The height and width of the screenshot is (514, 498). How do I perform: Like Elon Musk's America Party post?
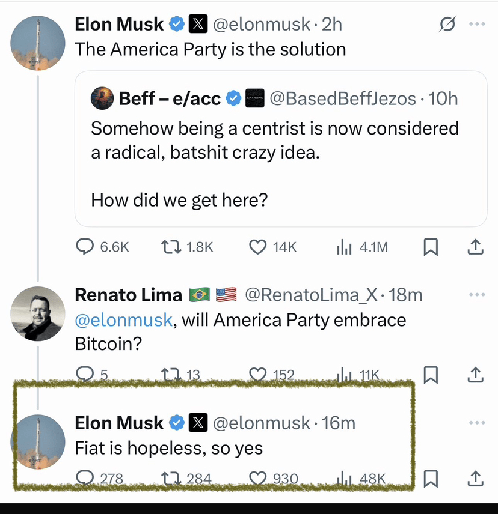coord(258,247)
